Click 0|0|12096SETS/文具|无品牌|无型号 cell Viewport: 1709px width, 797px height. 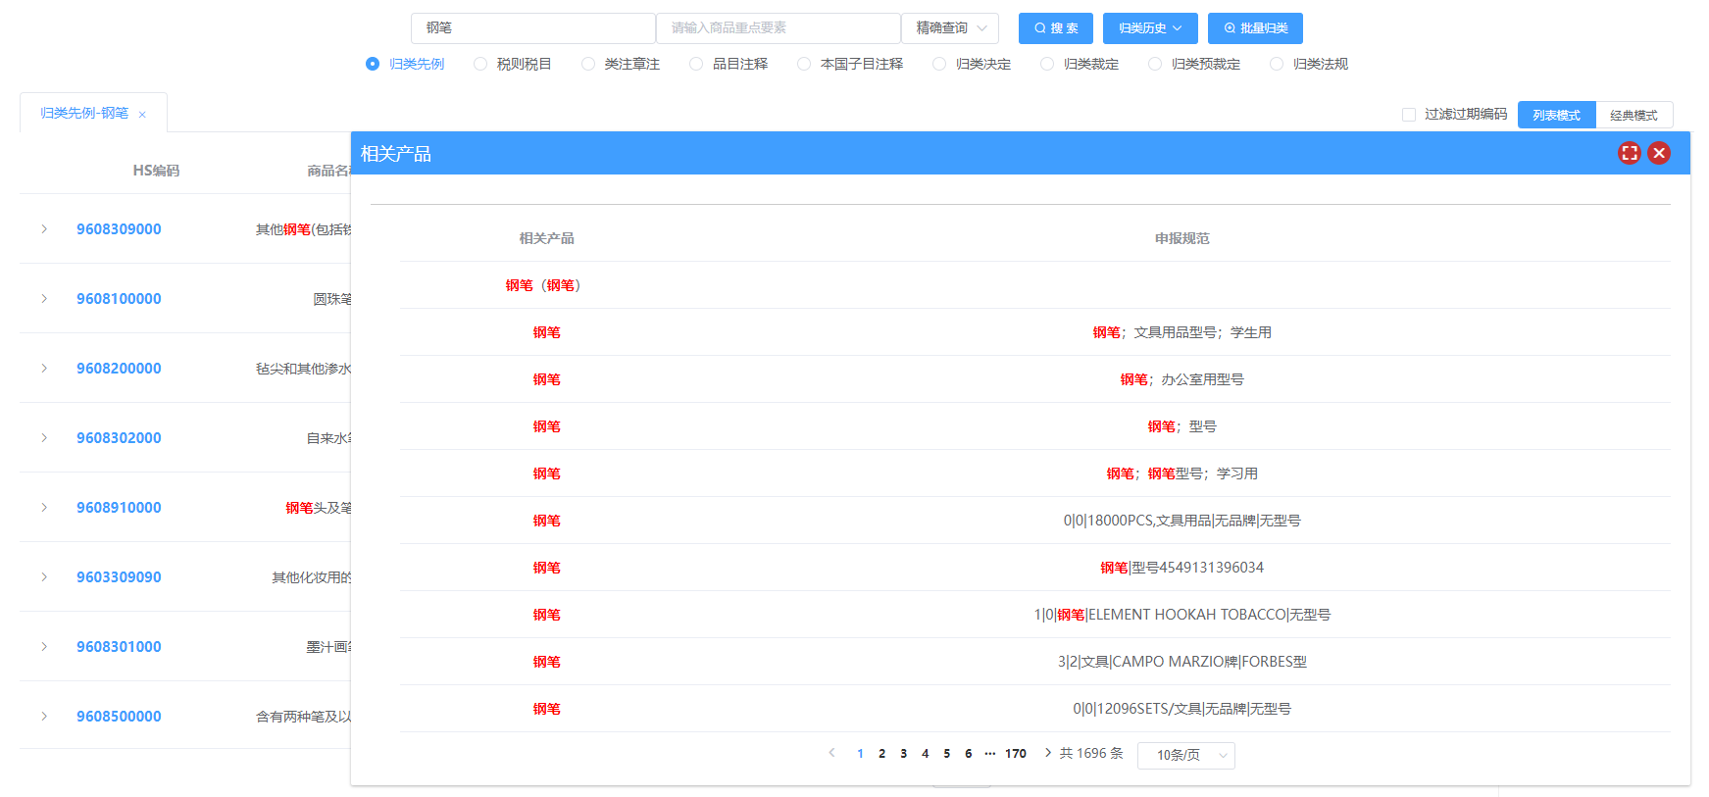pyautogui.click(x=1181, y=709)
